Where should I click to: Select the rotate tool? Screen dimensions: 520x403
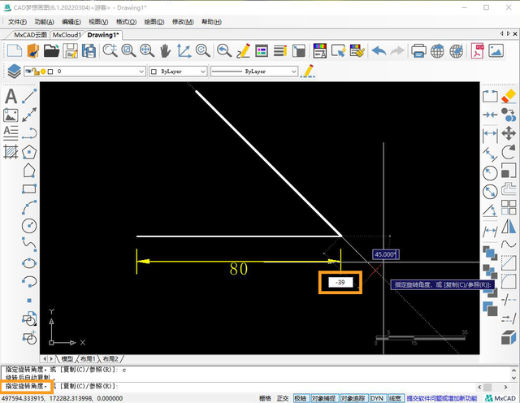(x=509, y=152)
